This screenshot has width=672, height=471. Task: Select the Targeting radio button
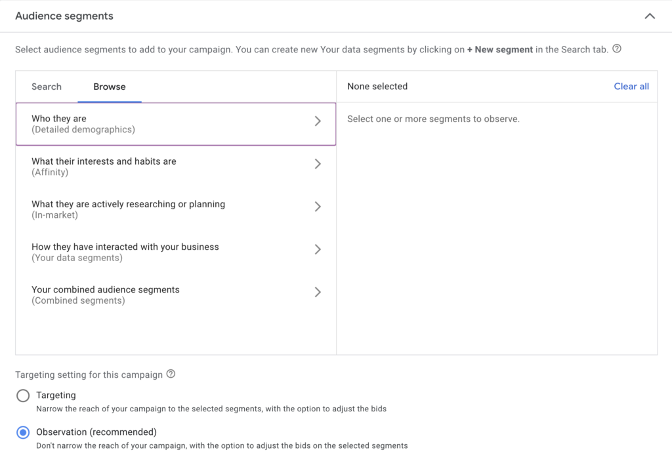pos(23,396)
